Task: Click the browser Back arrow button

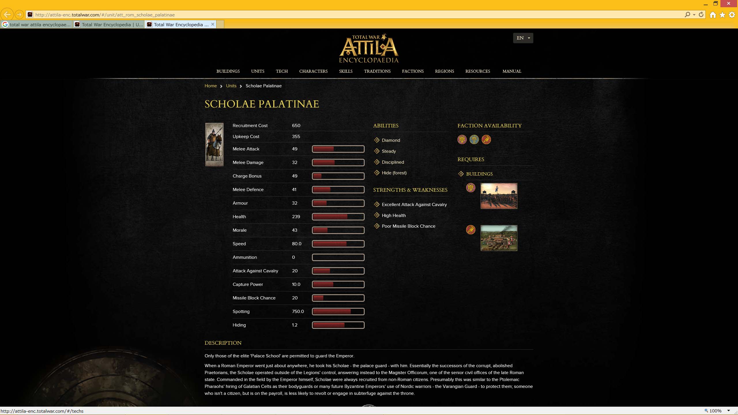Action: coord(7,14)
